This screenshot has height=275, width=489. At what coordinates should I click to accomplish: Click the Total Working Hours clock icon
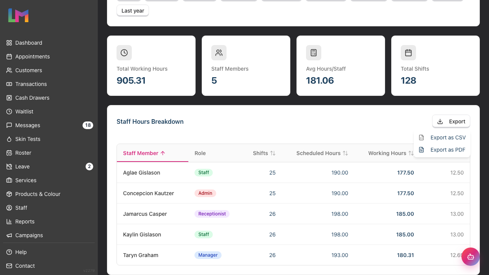click(x=124, y=53)
